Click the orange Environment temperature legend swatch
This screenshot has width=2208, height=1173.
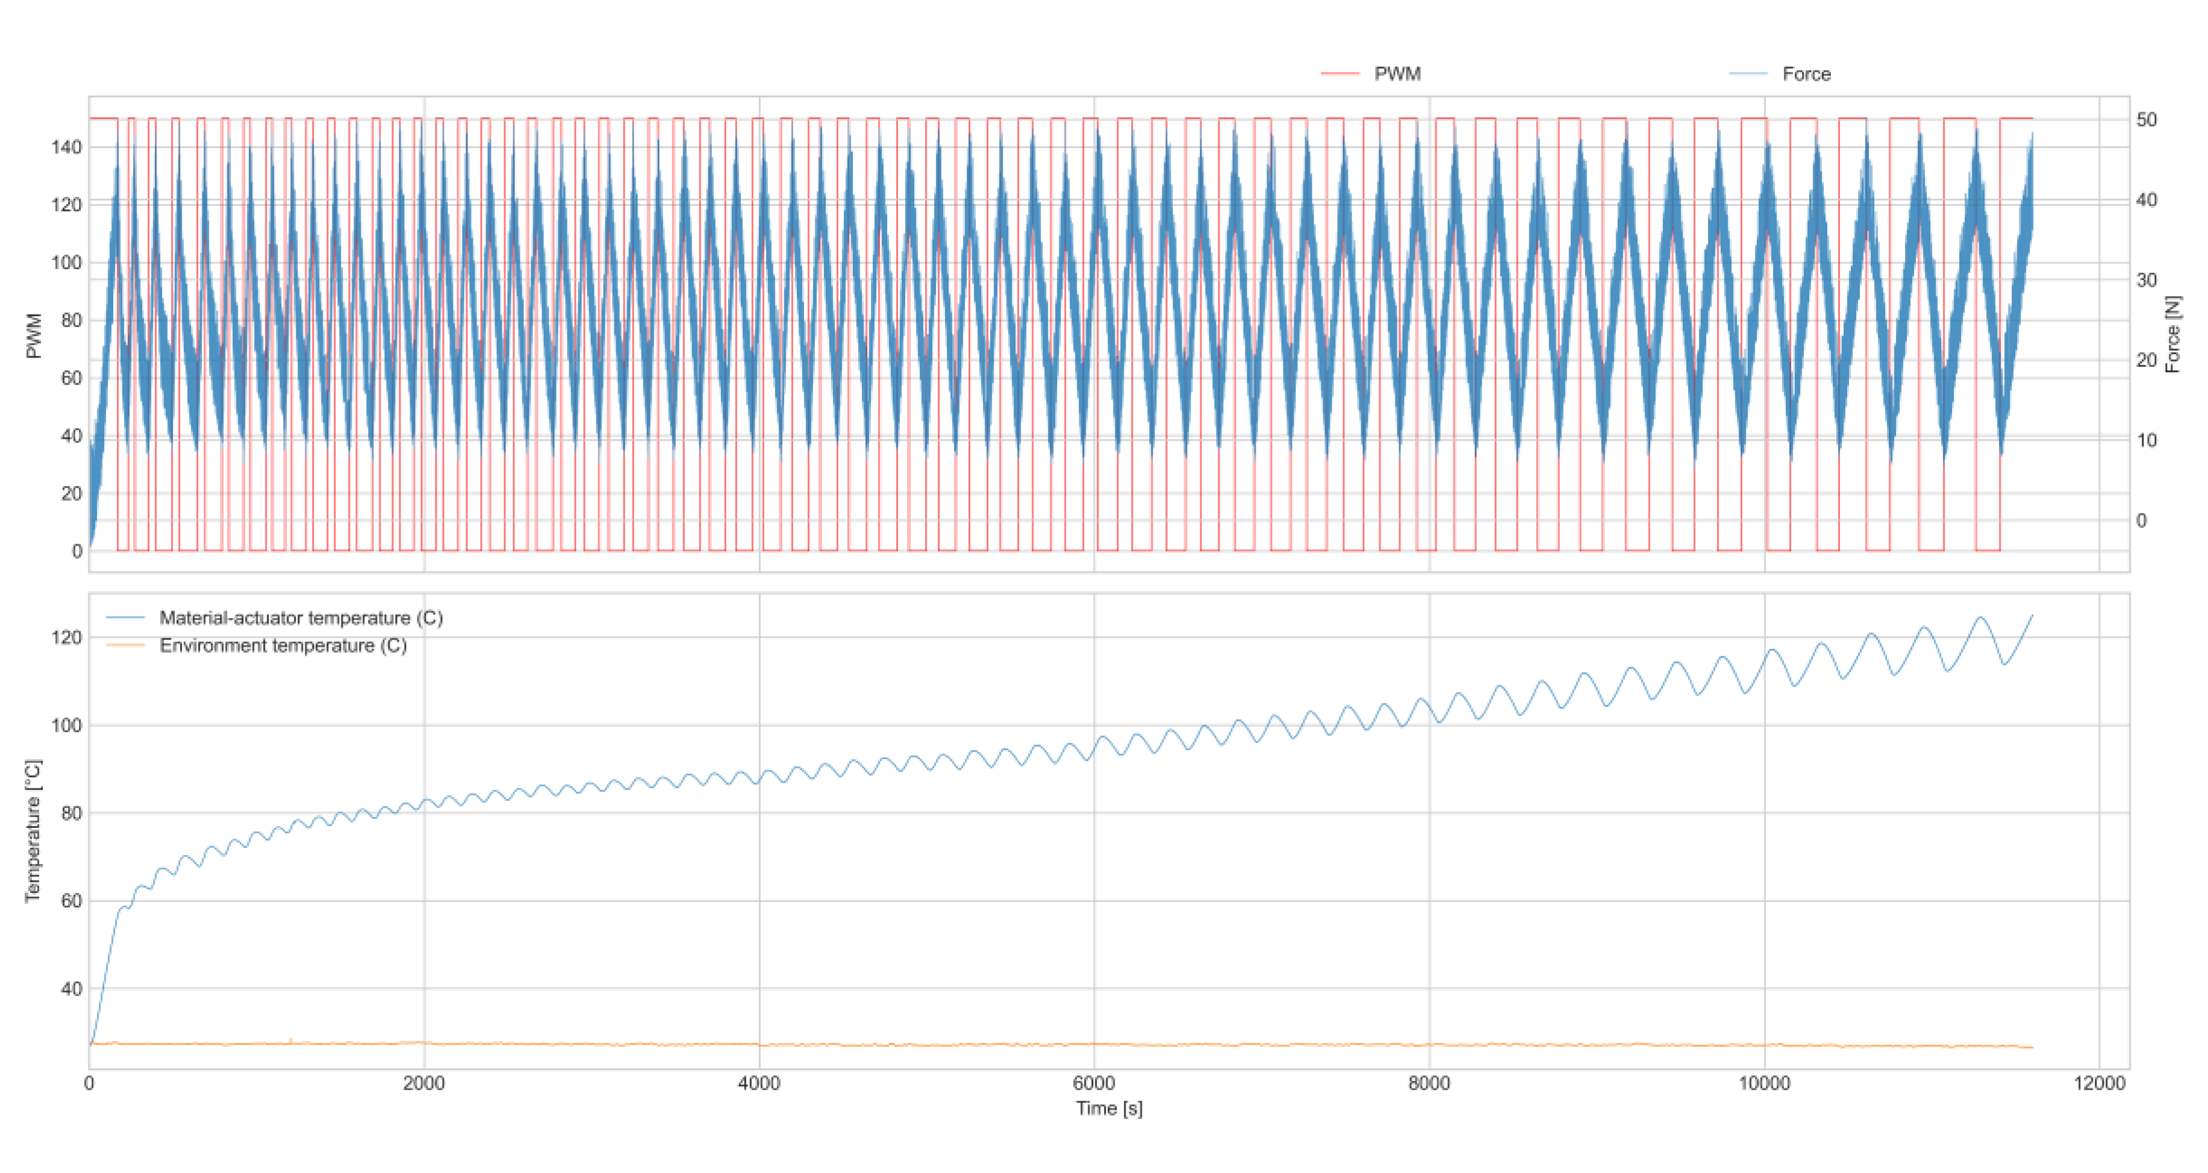pyautogui.click(x=125, y=645)
